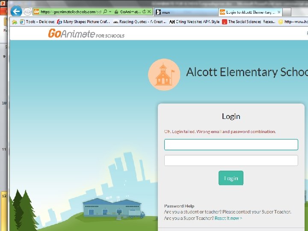The width and height of the screenshot is (308, 231).
Task: Click the add to favorites star icon
Action: (15, 22)
